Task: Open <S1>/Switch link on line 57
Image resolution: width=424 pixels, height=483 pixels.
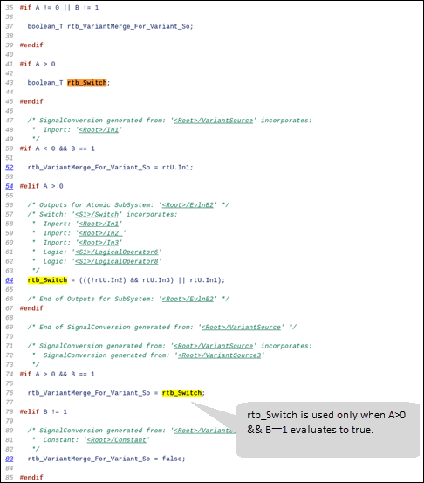Action: click(x=97, y=214)
